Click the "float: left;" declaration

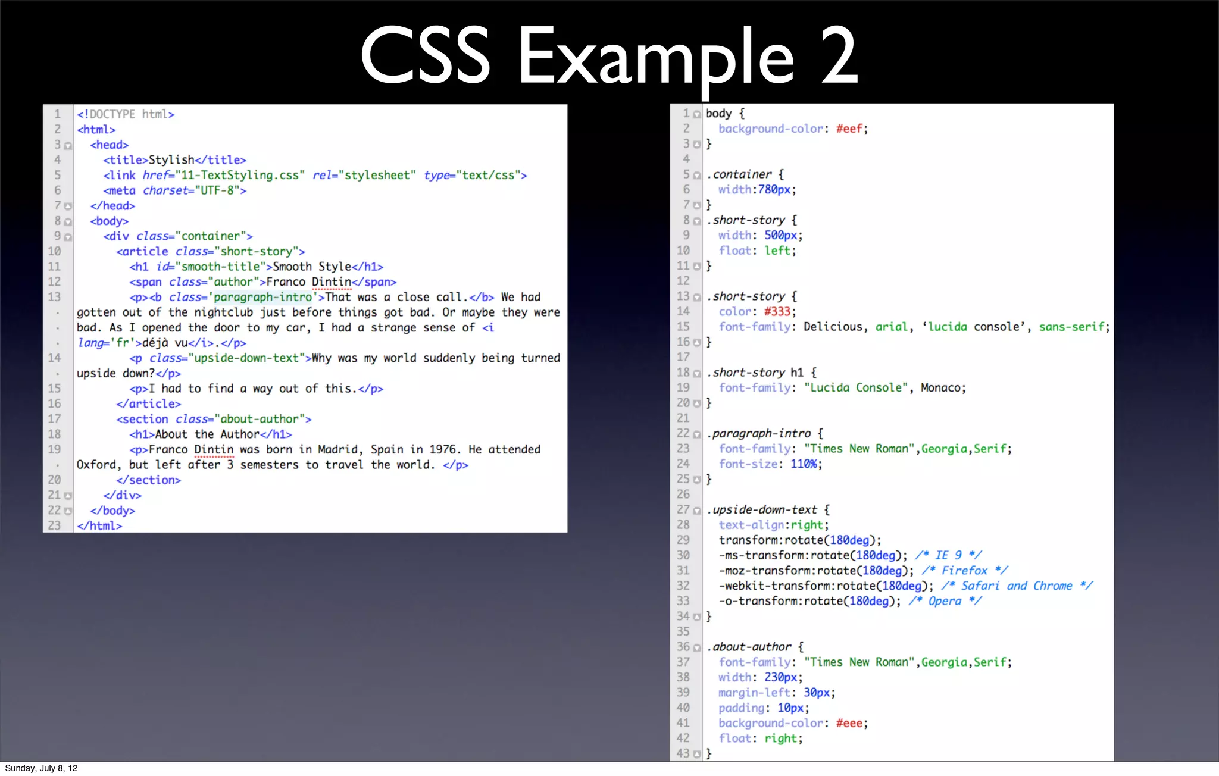click(757, 251)
